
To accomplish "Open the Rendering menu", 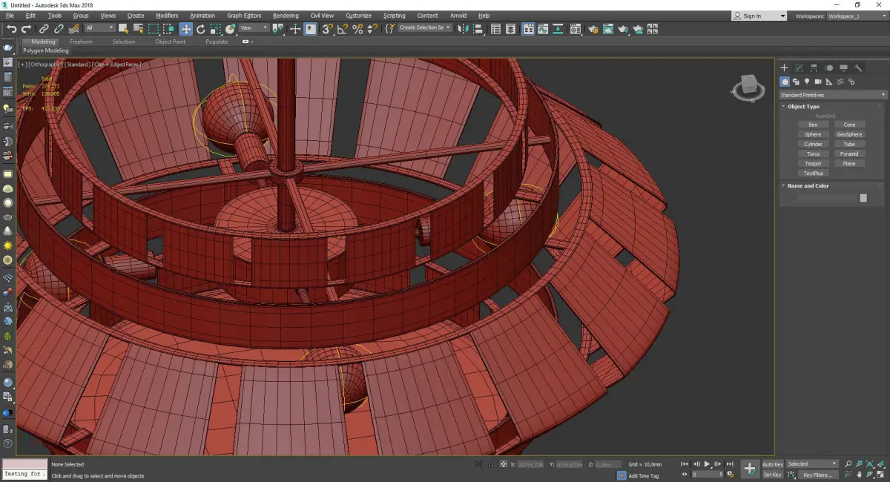I will click(x=286, y=16).
